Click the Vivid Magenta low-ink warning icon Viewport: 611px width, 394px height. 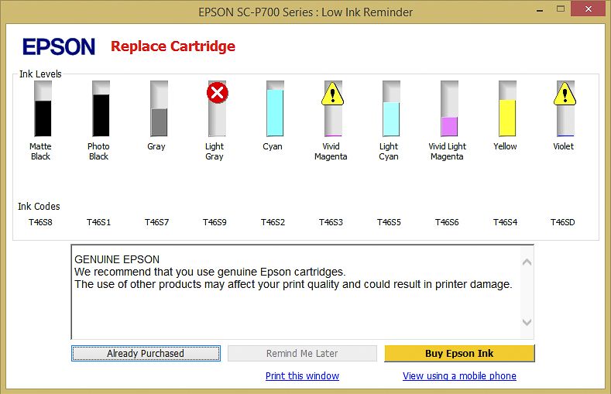332,94
